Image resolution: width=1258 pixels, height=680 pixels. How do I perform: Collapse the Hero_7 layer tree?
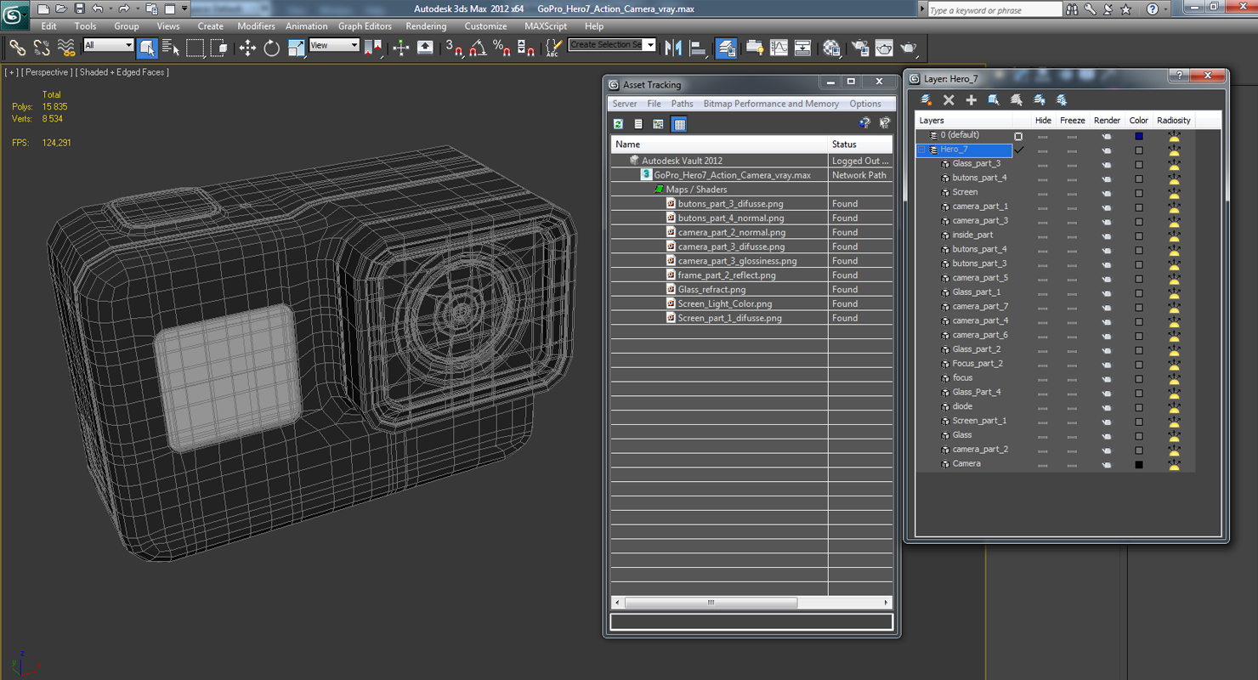(x=921, y=150)
